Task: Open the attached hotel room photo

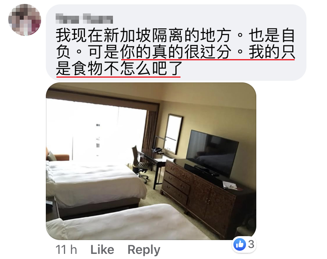Action: pos(151,161)
